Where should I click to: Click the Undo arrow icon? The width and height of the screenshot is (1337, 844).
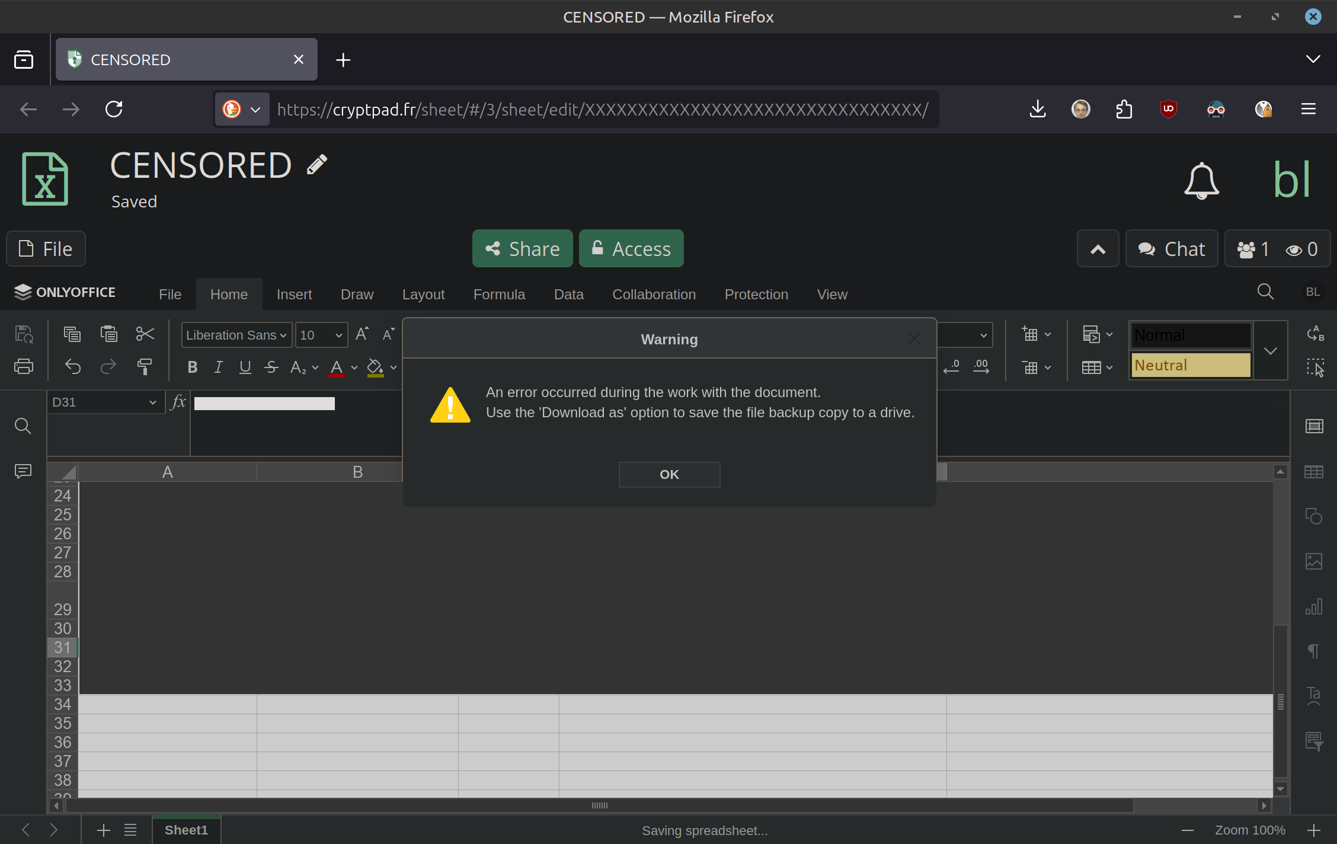click(x=73, y=367)
